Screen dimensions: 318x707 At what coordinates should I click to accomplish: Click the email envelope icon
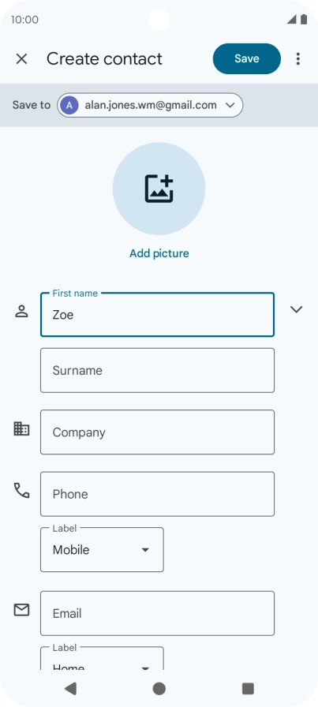21,610
